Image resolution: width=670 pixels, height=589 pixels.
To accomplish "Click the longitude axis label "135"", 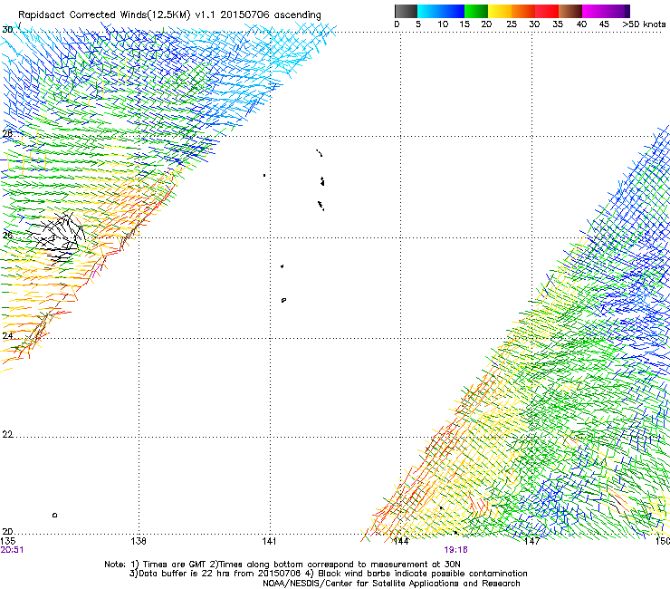I will pyautogui.click(x=7, y=541).
